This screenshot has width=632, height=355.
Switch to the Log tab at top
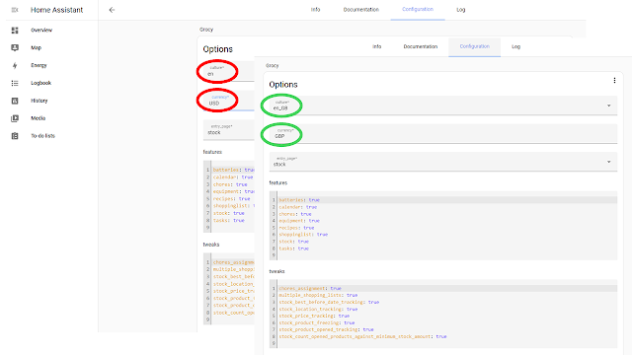click(x=461, y=10)
